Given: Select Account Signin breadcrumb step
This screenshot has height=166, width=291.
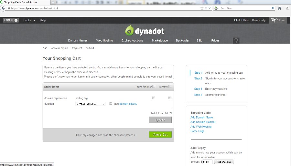Looking at the screenshot, I should tap(59, 48).
